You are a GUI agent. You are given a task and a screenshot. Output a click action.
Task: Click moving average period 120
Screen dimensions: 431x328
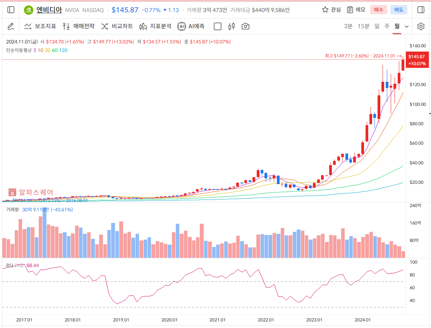63,50
